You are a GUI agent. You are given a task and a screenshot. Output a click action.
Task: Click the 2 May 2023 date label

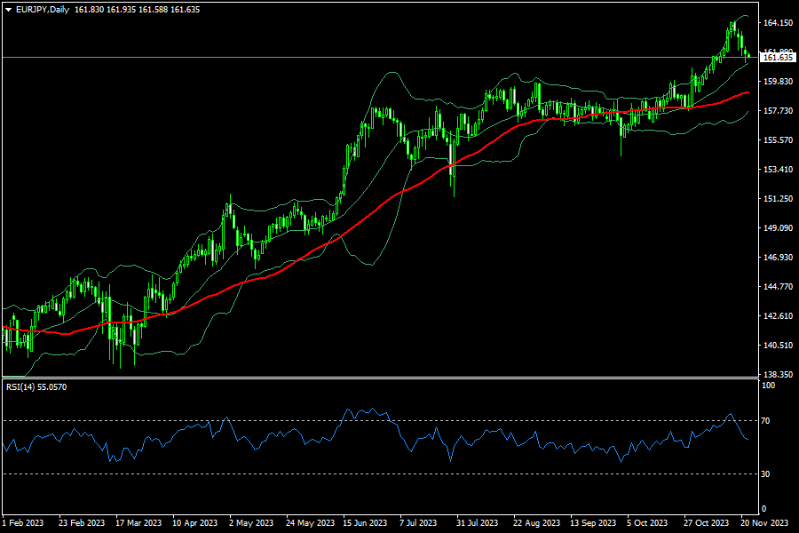click(x=251, y=523)
